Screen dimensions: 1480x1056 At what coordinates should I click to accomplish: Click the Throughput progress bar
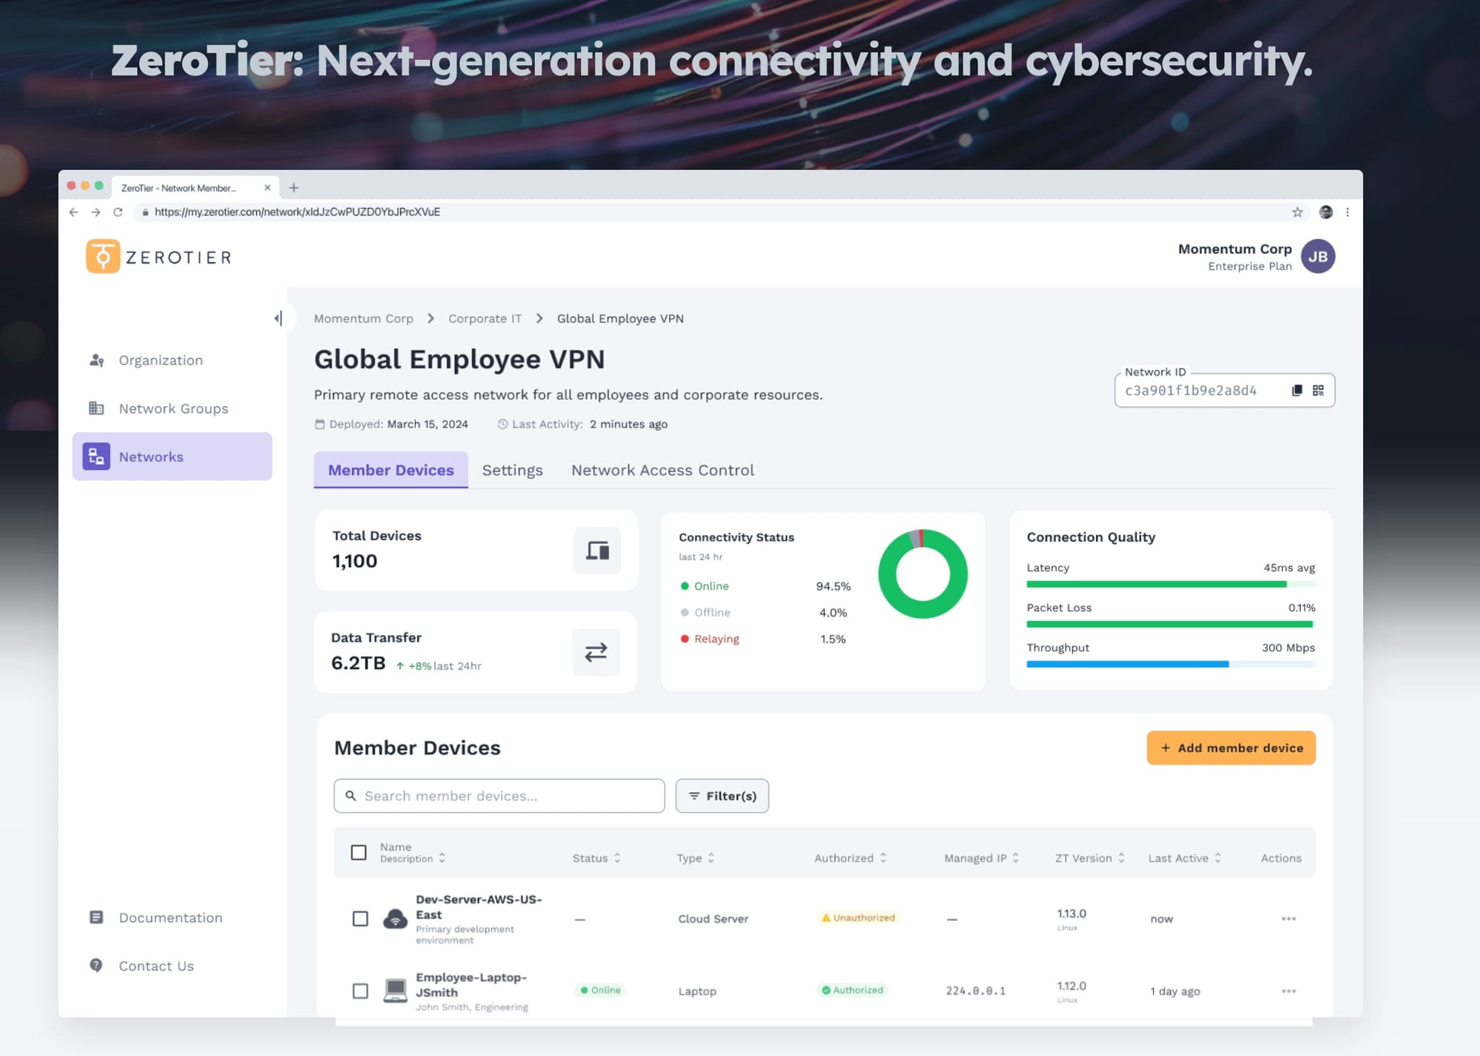(1170, 665)
